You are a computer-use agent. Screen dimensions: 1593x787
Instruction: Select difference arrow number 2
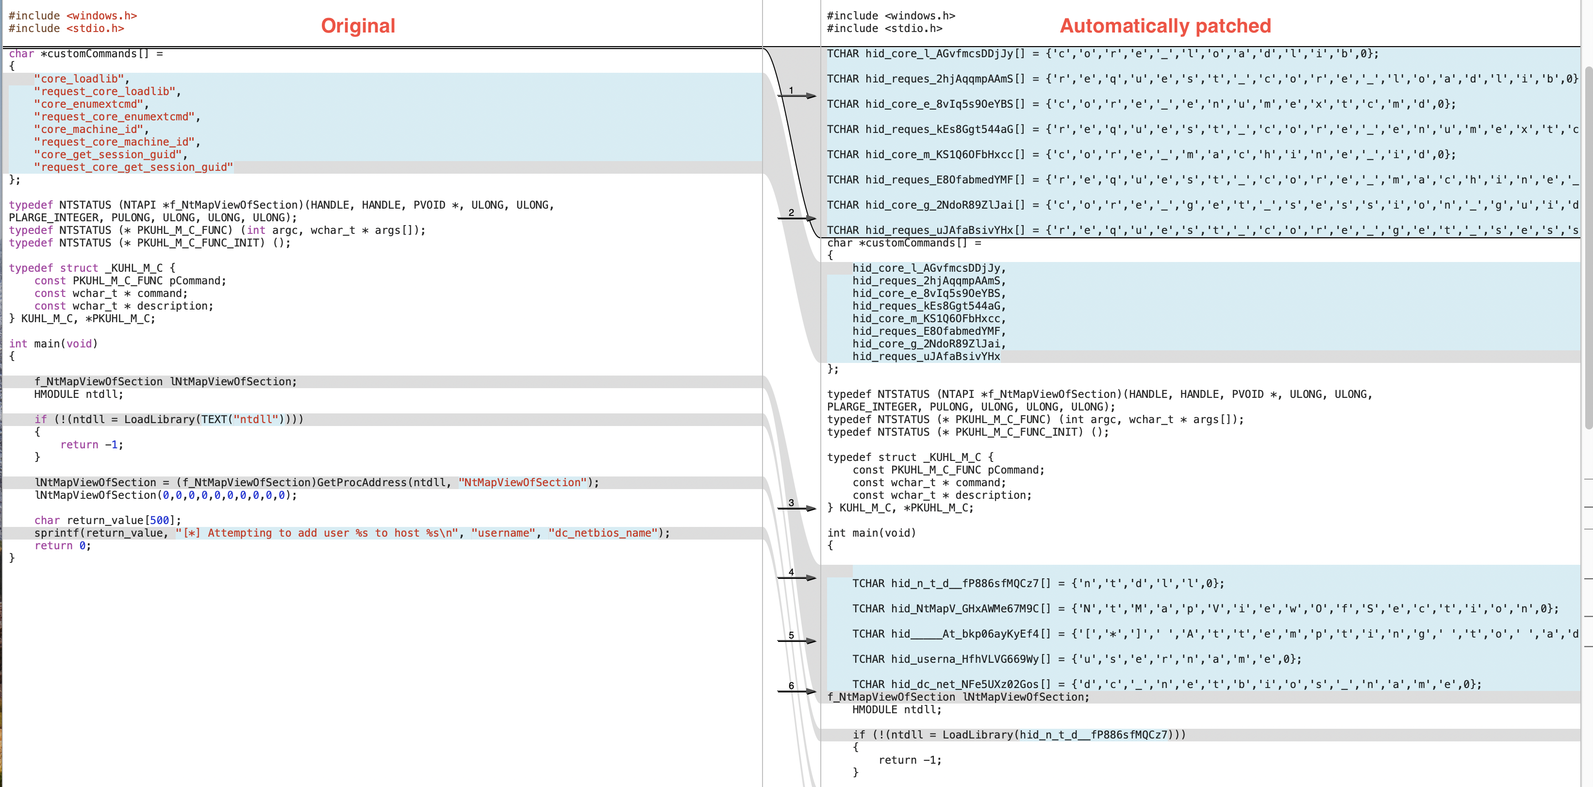coord(796,218)
